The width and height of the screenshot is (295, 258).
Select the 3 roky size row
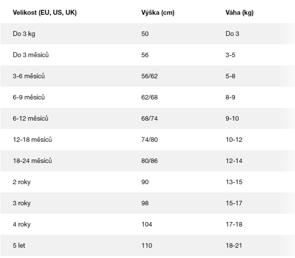(148, 203)
